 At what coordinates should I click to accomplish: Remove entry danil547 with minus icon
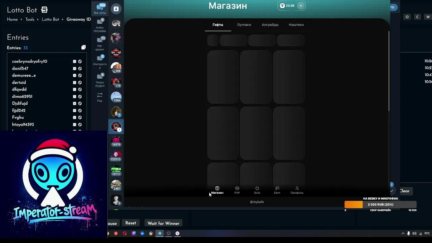(x=75, y=69)
